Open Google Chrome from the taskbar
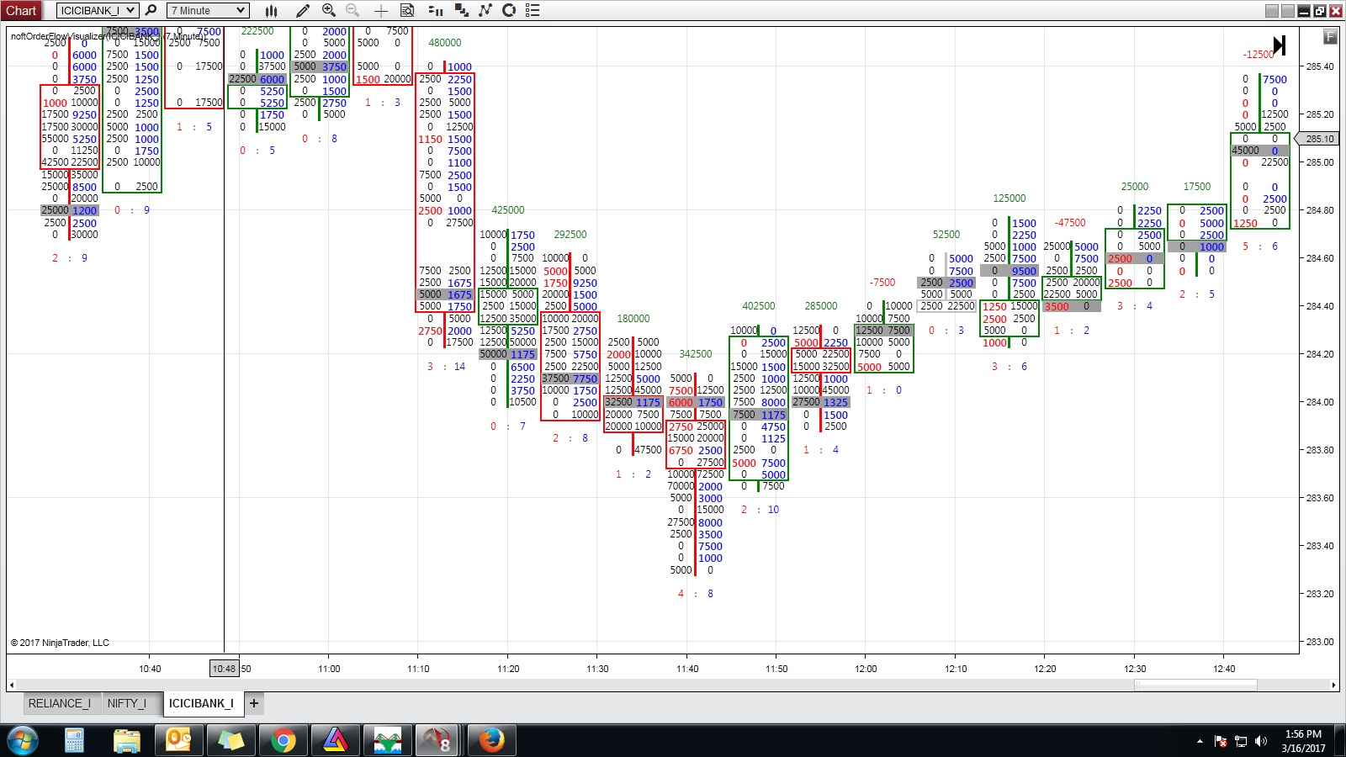The image size is (1346, 757). click(284, 740)
